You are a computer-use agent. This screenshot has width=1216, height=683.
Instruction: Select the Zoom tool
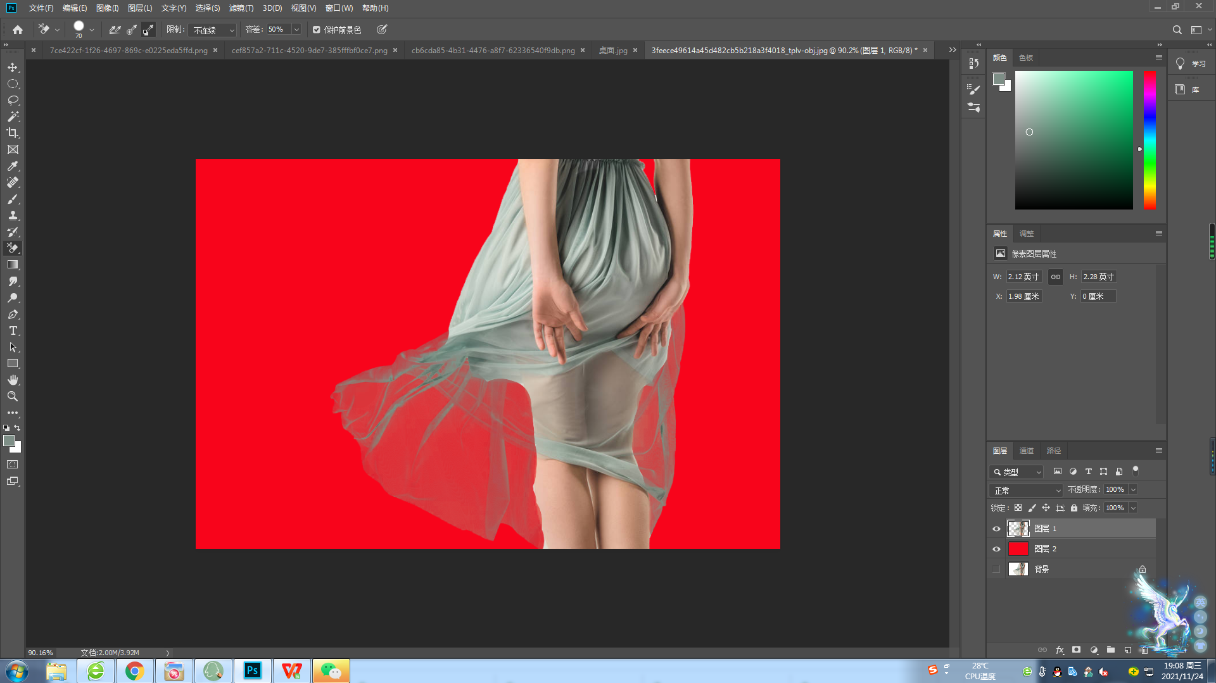tap(13, 396)
